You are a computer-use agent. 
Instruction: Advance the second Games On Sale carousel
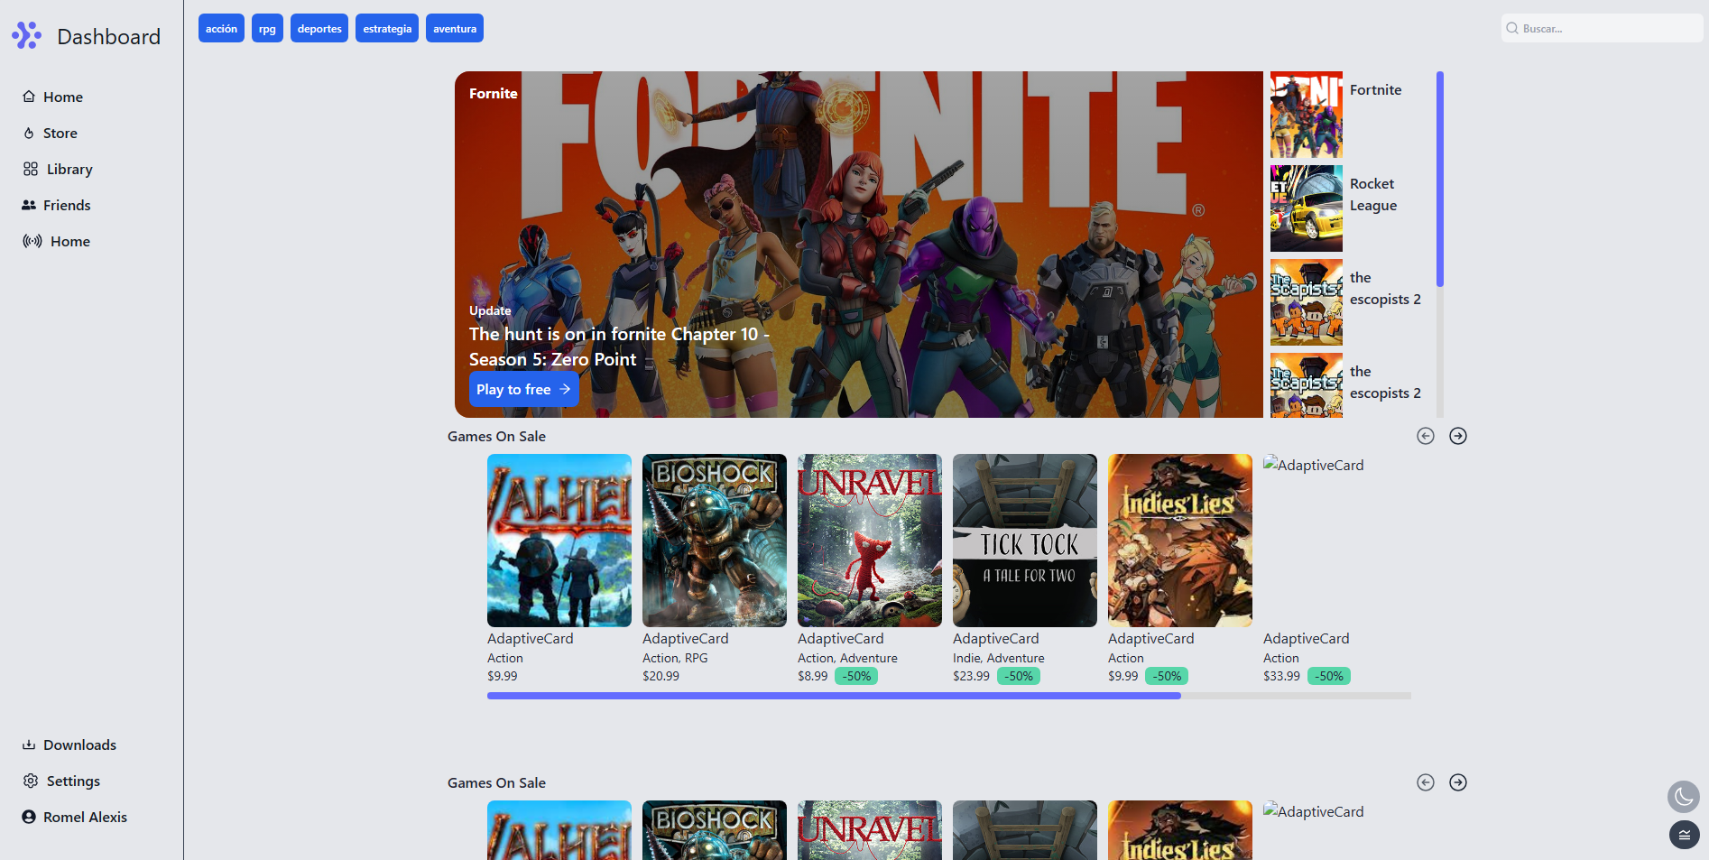point(1458,782)
